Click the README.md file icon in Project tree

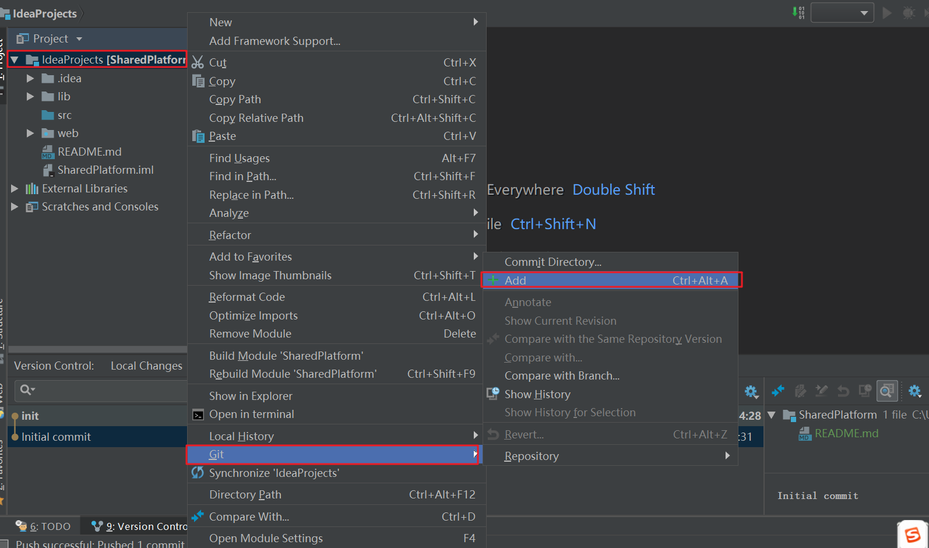click(x=48, y=152)
